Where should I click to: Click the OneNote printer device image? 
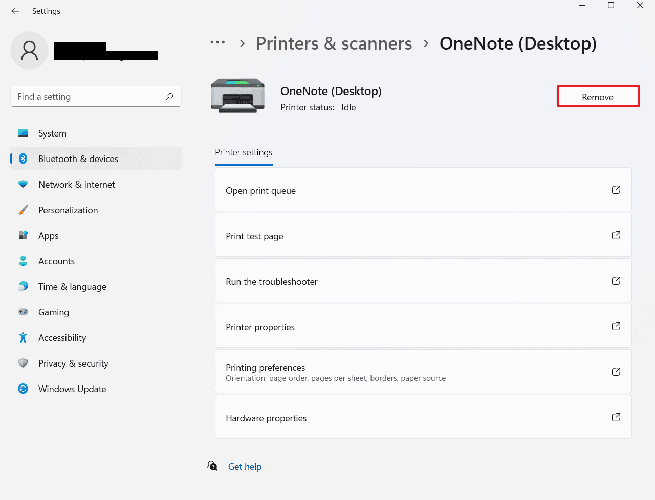pos(237,96)
